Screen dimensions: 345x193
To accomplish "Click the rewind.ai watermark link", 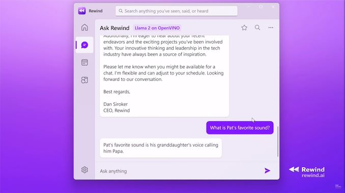I will [313, 175].
